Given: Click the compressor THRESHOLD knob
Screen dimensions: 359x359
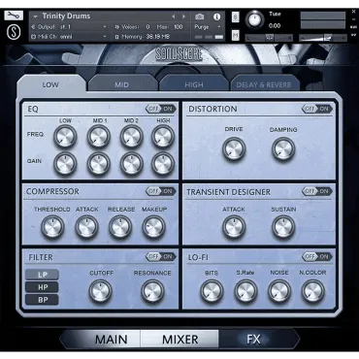Looking at the screenshot, I should coord(52,227).
